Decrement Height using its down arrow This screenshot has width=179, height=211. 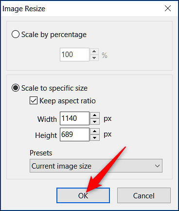[95, 137]
